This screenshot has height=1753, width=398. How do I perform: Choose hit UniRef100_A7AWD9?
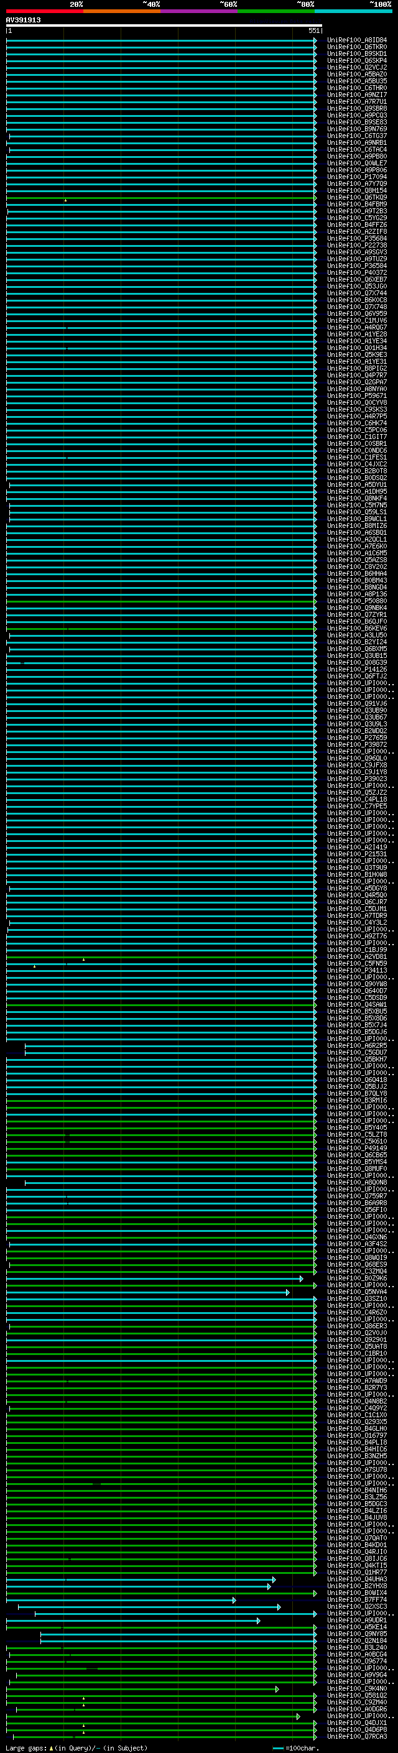click(356, 1381)
